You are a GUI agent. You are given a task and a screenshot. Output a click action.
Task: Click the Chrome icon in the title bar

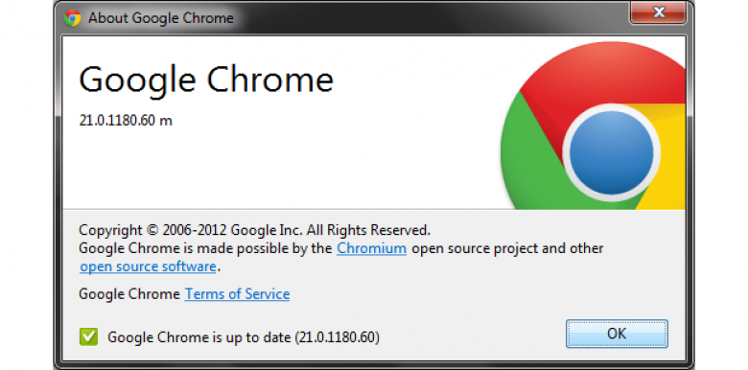click(x=73, y=18)
